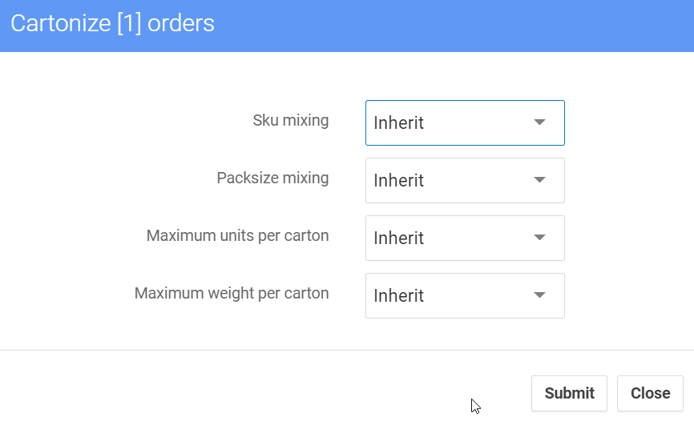Viewport: 694px width, 421px height.
Task: Click the Sku mixing dropdown arrow
Action: tap(539, 122)
